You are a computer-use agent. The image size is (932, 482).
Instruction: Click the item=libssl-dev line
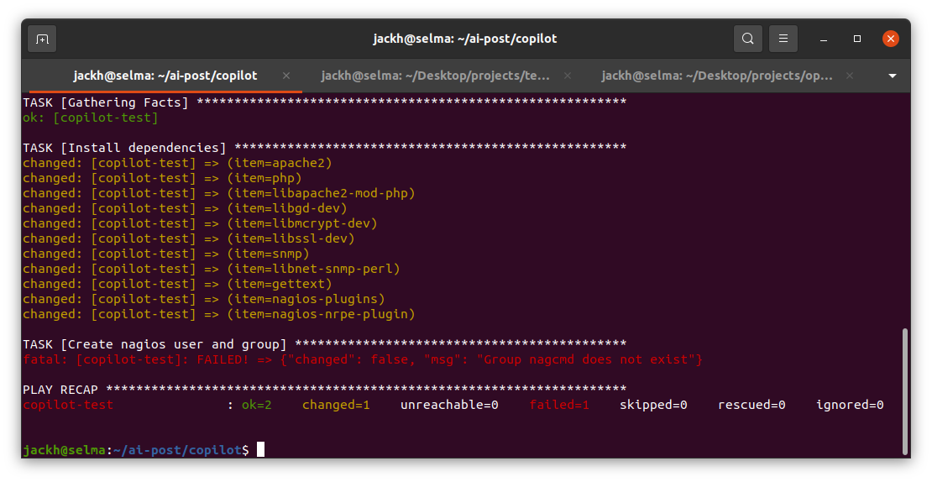click(x=188, y=238)
